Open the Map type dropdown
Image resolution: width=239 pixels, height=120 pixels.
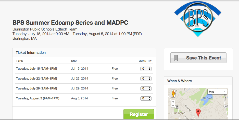pyautogui.click(x=217, y=92)
